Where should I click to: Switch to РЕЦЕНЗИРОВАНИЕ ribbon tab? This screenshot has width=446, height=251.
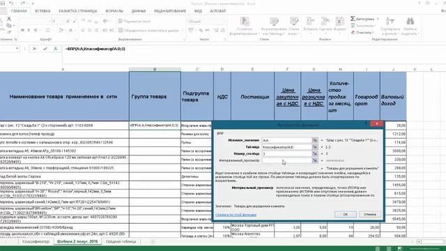(170, 11)
